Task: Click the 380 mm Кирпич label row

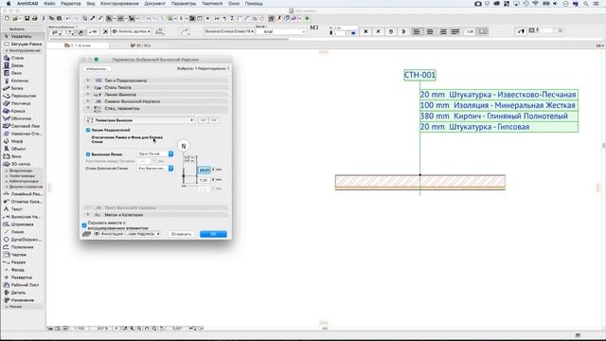Action: tap(499, 116)
